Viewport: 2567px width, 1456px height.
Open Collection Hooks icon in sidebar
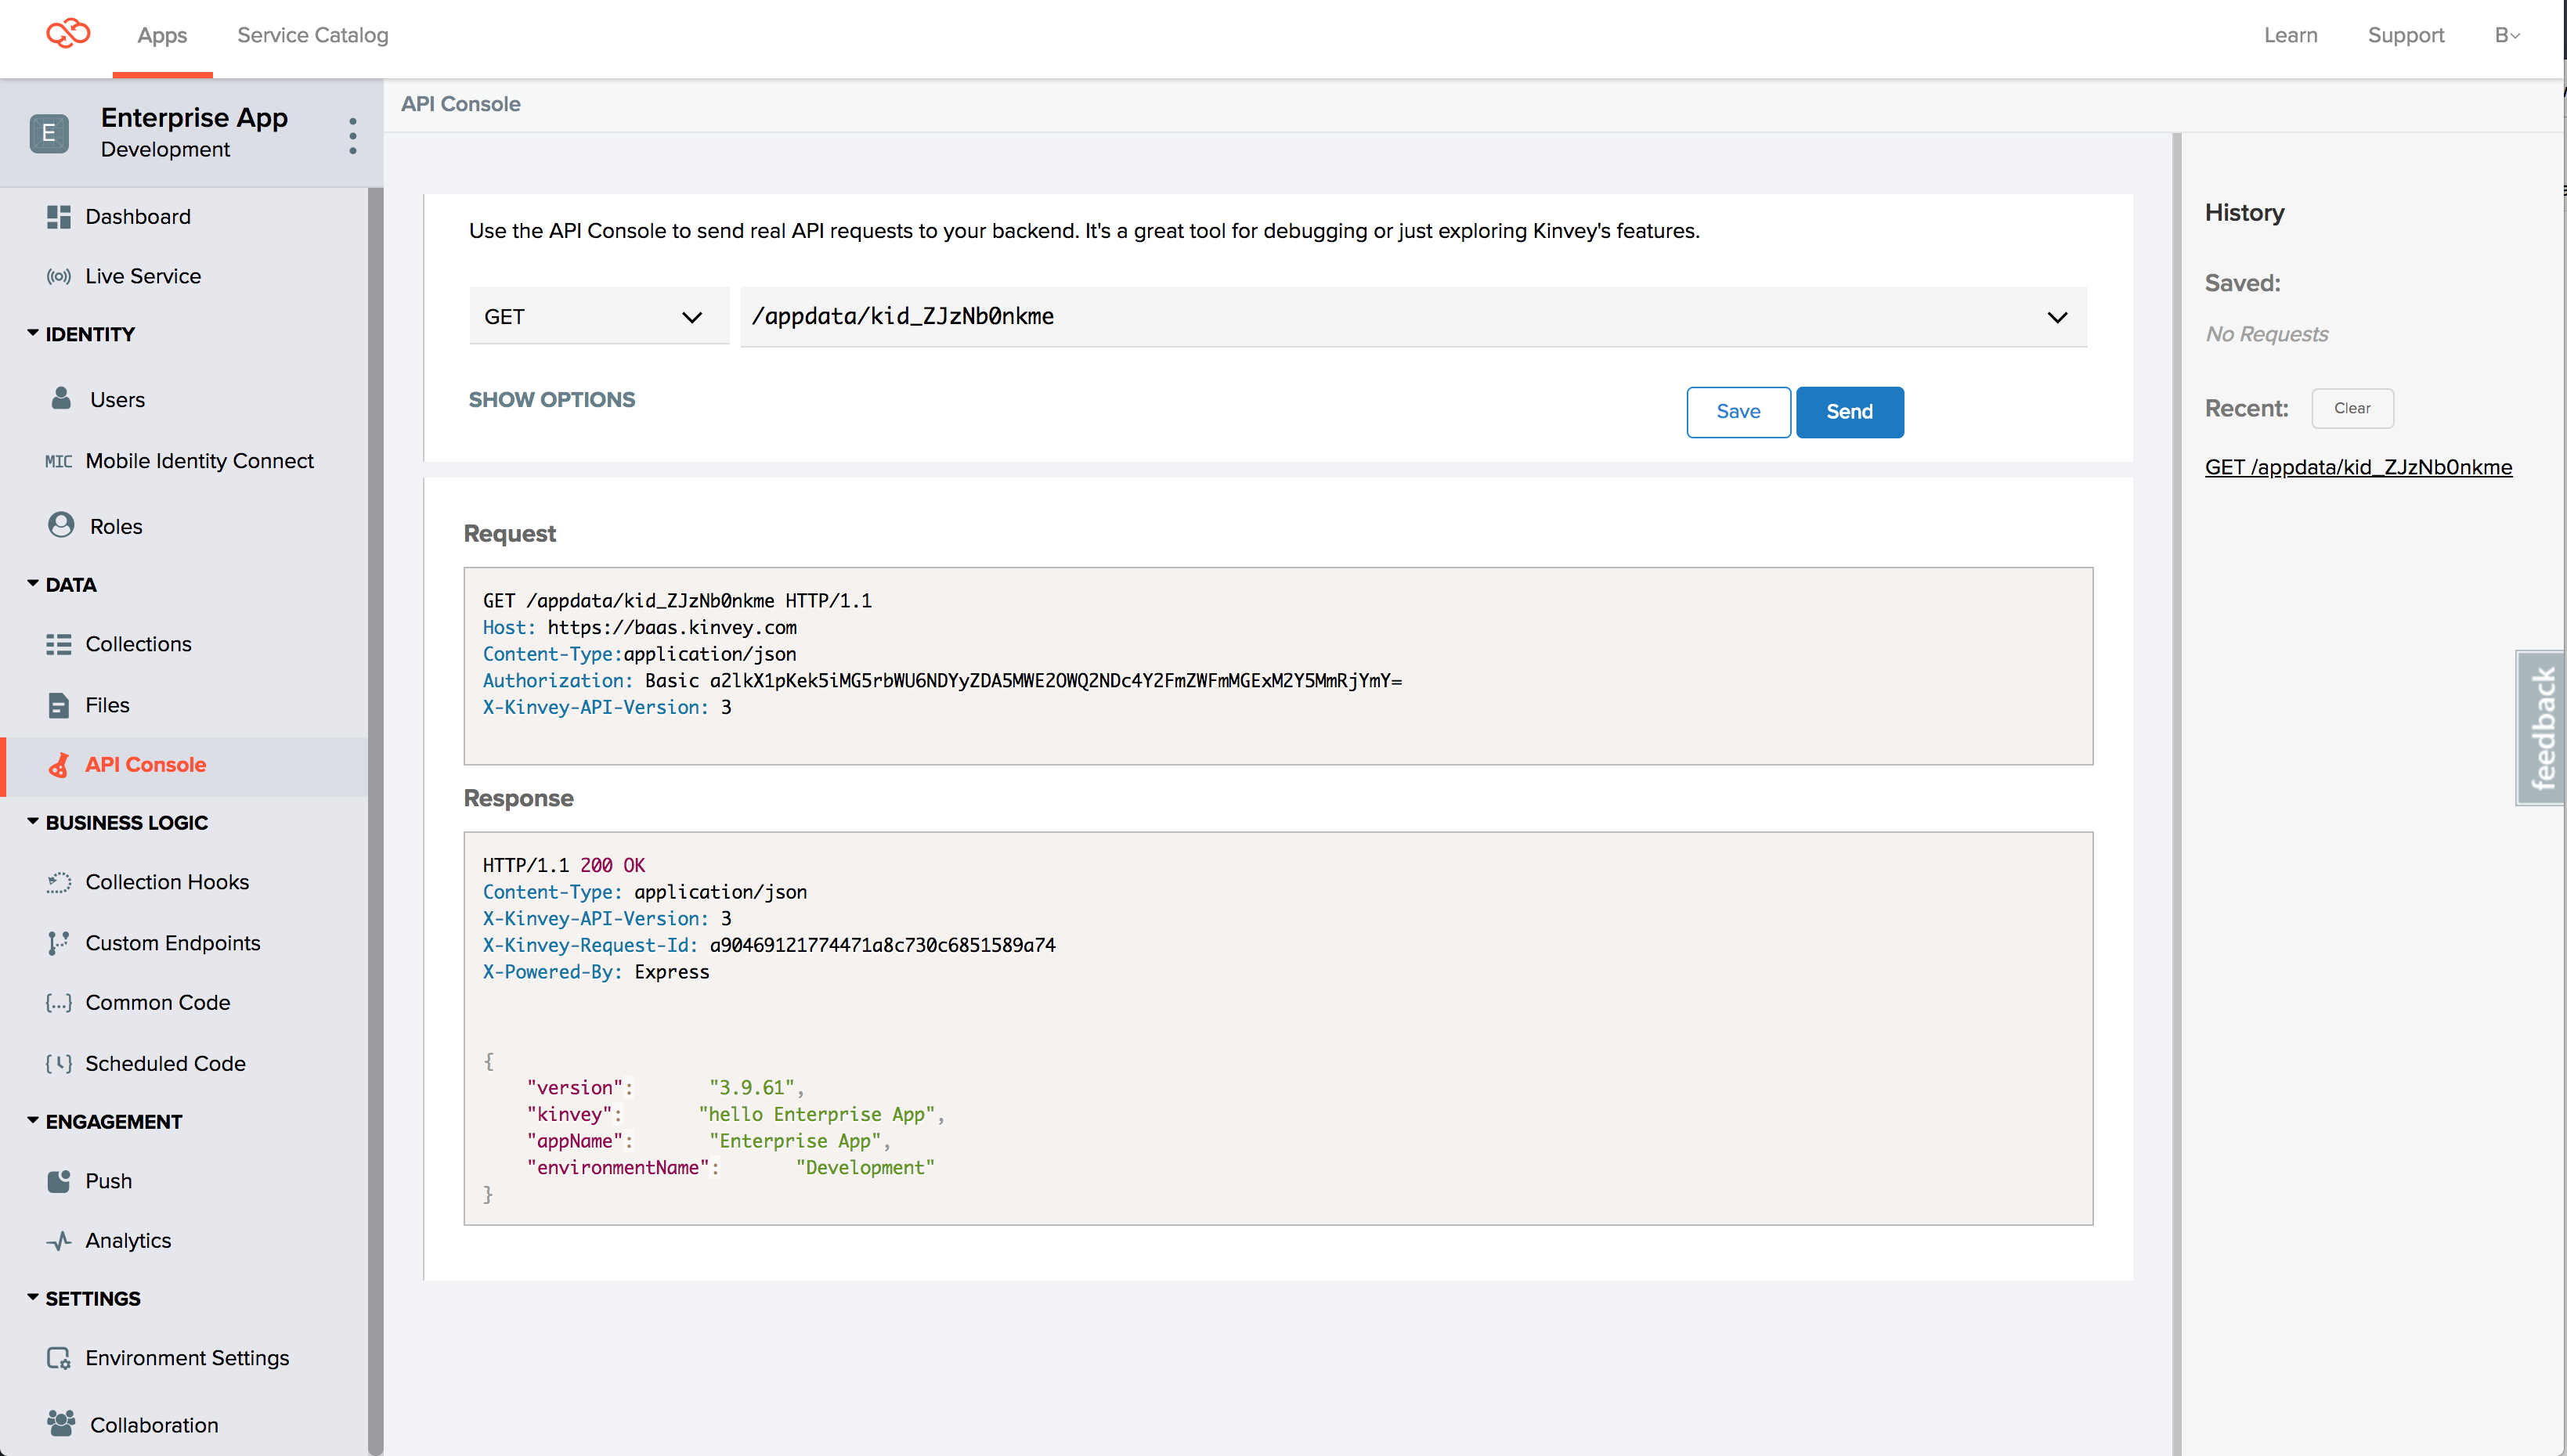(59, 882)
